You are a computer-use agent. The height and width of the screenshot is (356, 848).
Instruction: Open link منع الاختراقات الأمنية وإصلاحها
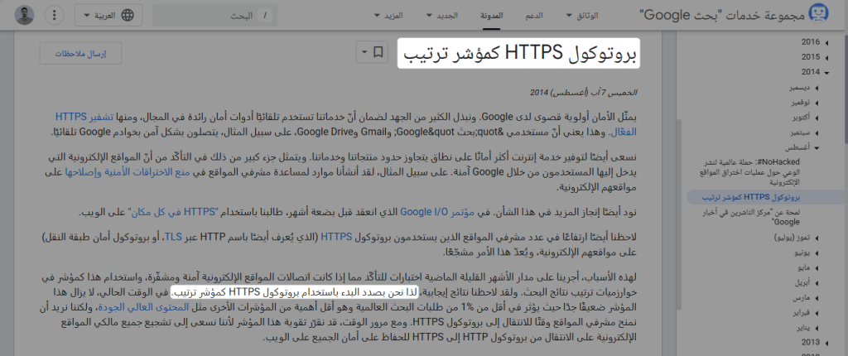click(128, 173)
